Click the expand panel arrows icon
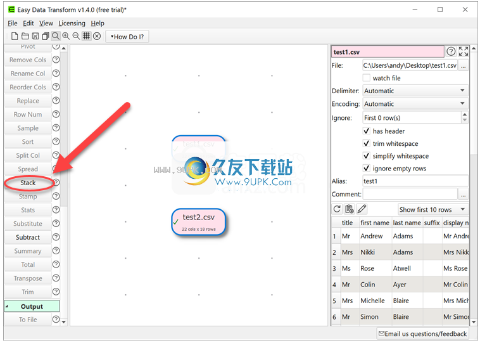 pyautogui.click(x=464, y=51)
